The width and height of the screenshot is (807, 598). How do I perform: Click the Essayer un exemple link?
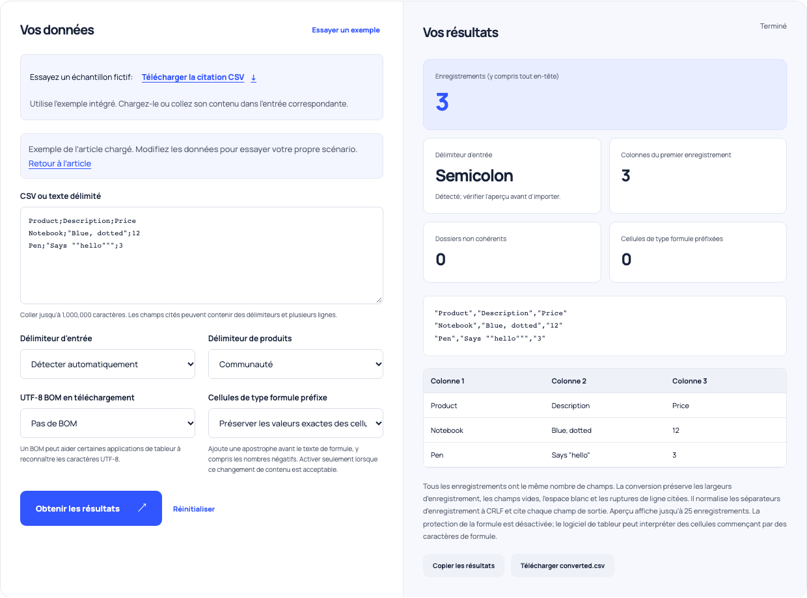tap(346, 30)
